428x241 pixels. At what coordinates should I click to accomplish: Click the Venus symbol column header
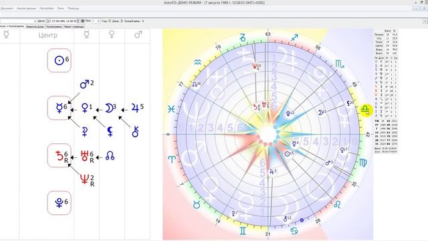112,34
